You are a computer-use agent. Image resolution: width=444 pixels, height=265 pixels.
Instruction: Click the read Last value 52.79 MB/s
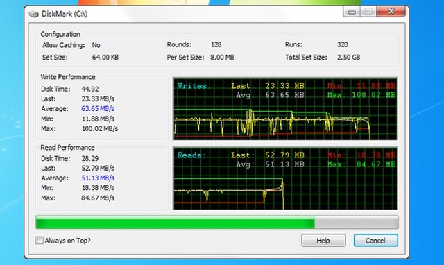point(98,168)
